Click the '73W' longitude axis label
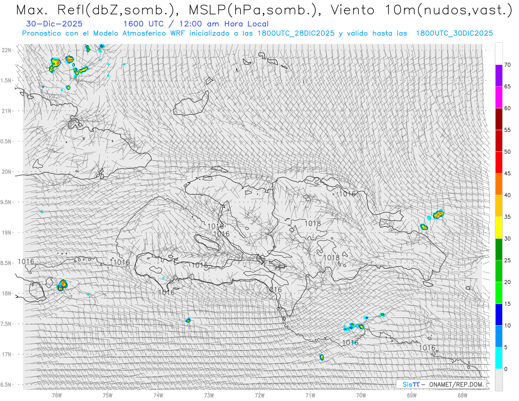Image resolution: width=519 pixels, height=401 pixels. tap(209, 395)
